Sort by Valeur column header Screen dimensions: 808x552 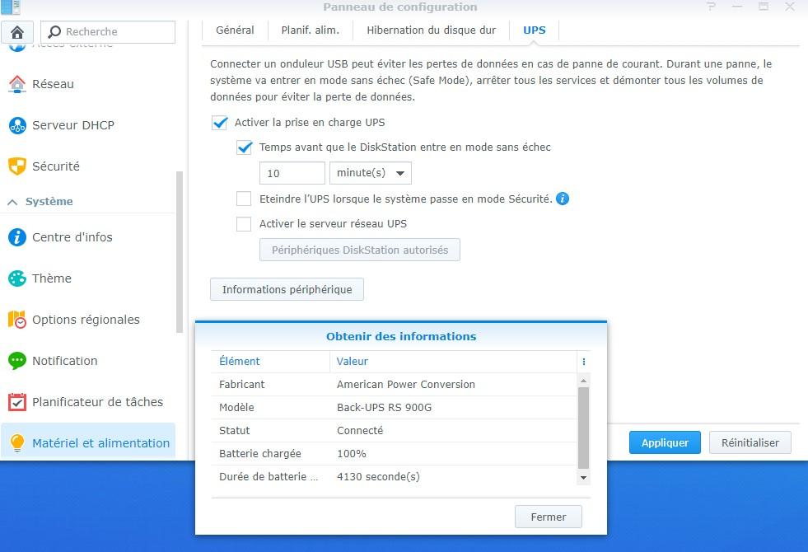click(x=454, y=362)
